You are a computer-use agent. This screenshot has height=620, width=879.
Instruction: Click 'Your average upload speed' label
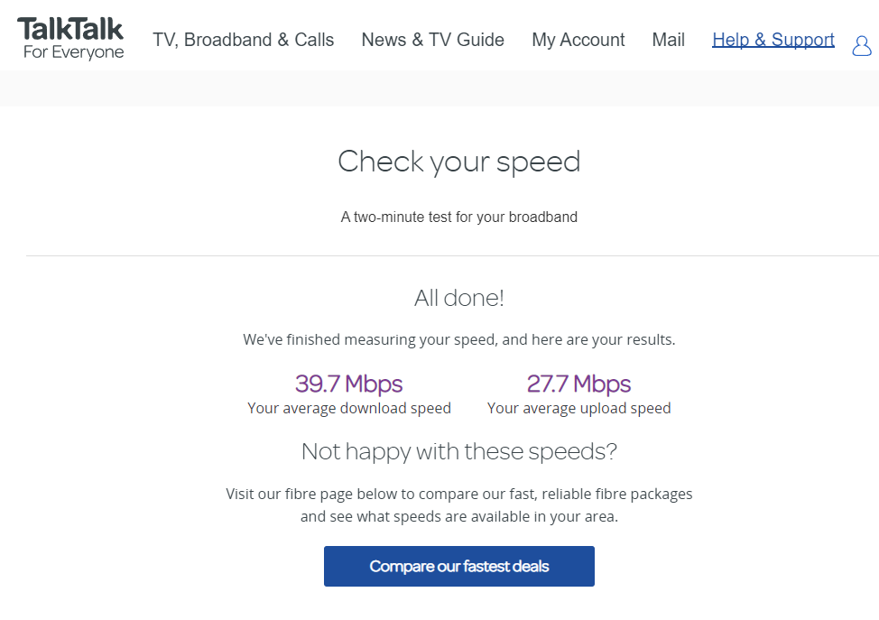578,408
